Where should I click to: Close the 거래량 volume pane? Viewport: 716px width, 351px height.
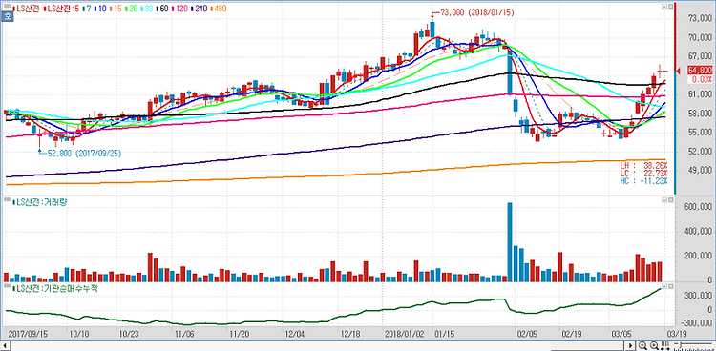671,201
